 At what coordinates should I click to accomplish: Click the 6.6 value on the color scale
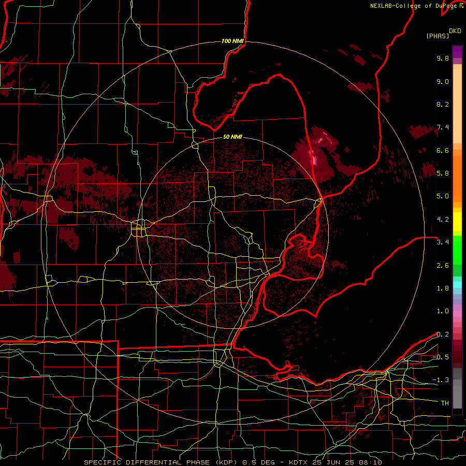(x=443, y=150)
